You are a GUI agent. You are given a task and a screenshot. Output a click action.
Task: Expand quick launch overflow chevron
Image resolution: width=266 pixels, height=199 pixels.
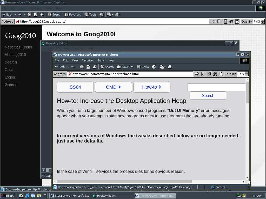coord(45,195)
